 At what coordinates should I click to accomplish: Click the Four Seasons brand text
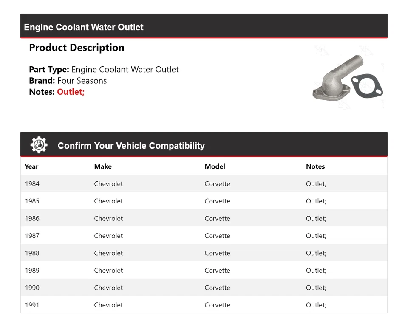click(x=82, y=81)
